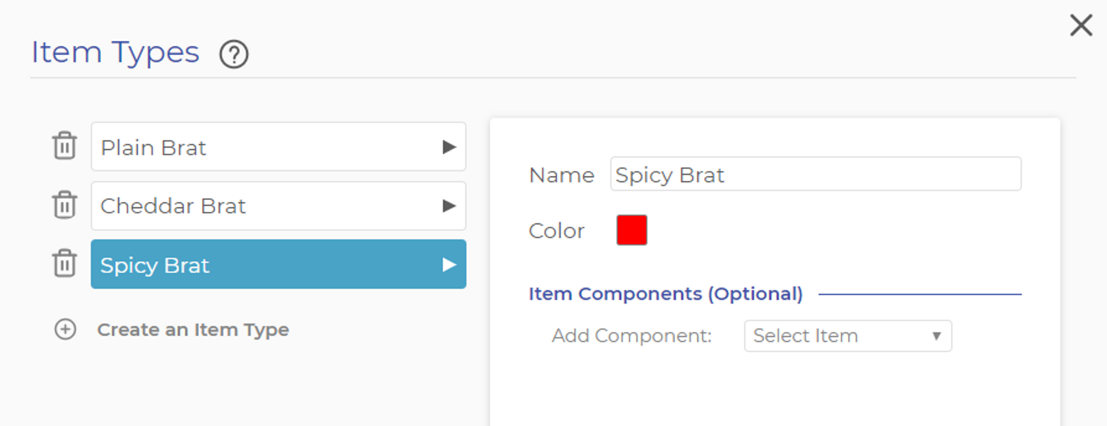Click the plus circle icon
Screen dimensions: 1107x426
tap(66, 330)
